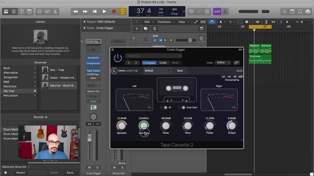Open the Stereo Out output slot
This screenshot has height=176, width=314.
[93, 91]
